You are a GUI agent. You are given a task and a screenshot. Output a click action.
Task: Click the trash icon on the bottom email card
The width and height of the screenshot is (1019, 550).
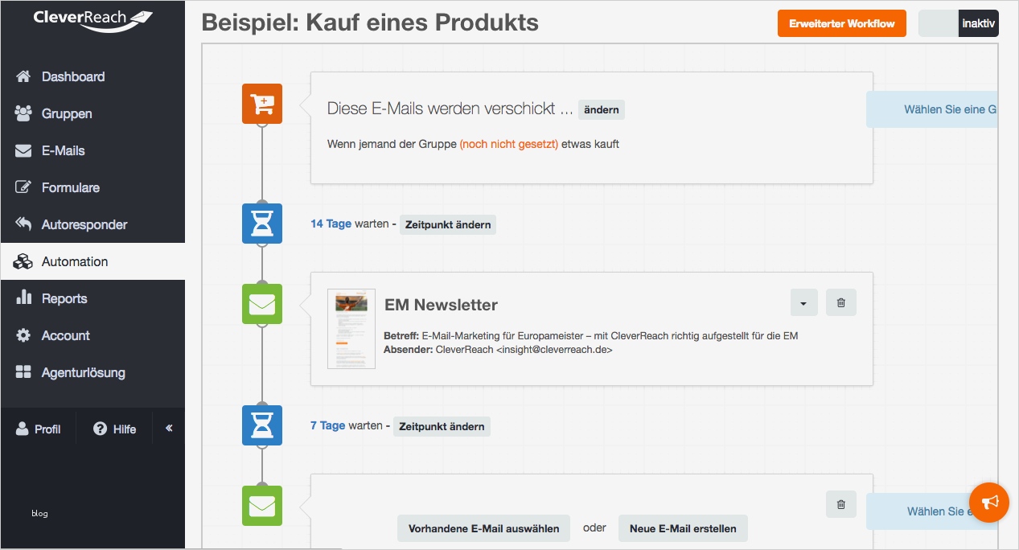click(x=840, y=504)
